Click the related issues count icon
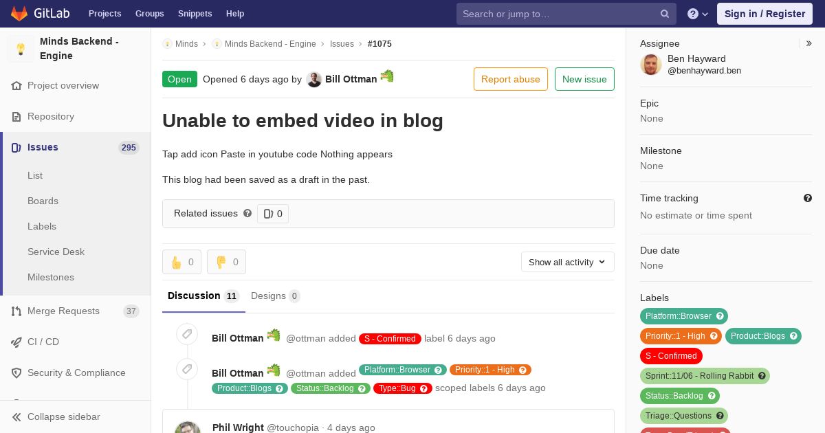 (x=268, y=214)
